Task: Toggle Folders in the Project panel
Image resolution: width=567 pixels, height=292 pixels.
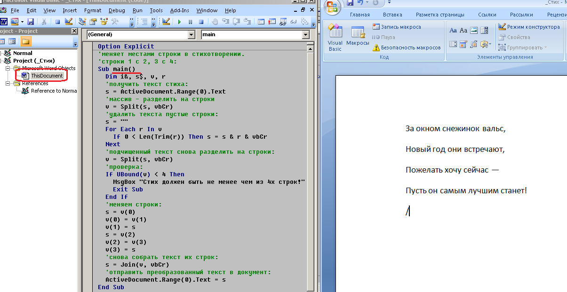Action: 25,42
